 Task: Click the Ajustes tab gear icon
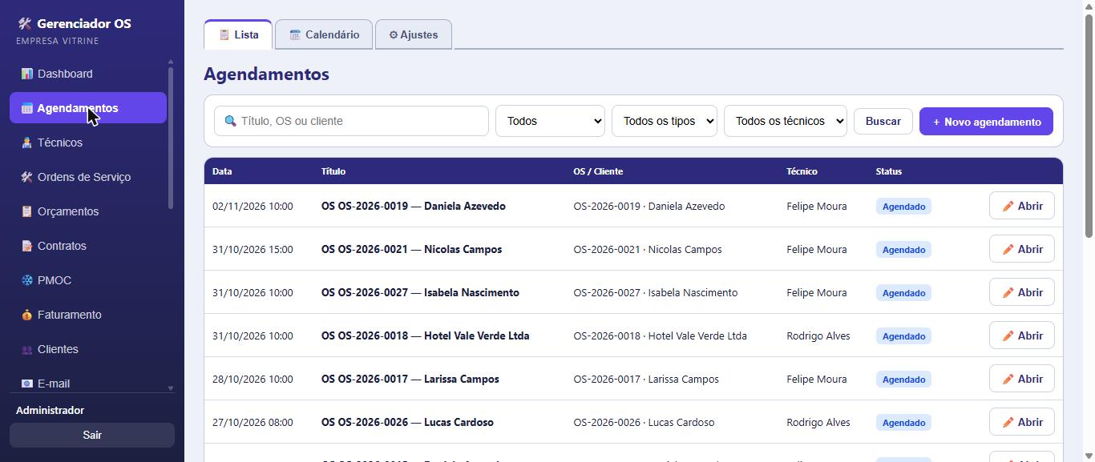click(x=394, y=35)
